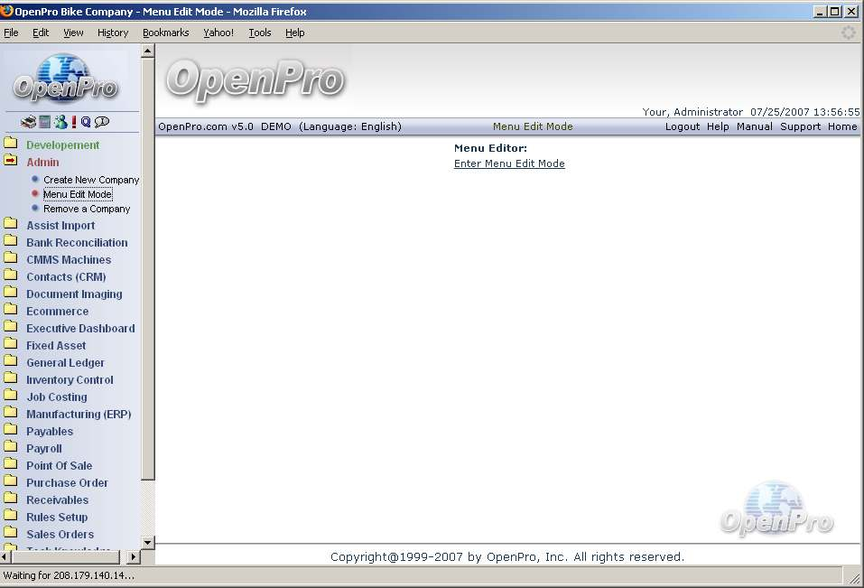
Task: Click the Enter Menu Edit Mode link
Action: [x=509, y=163]
